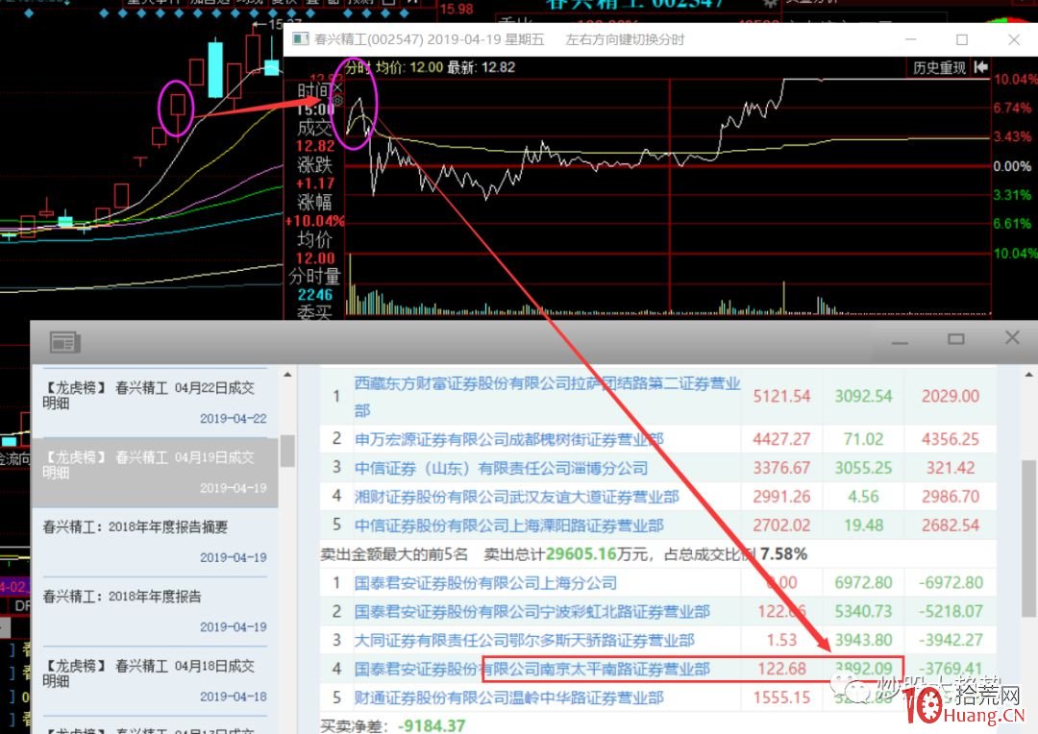Click the sell amount 3055.25
The image size is (1038, 734).
(x=863, y=468)
